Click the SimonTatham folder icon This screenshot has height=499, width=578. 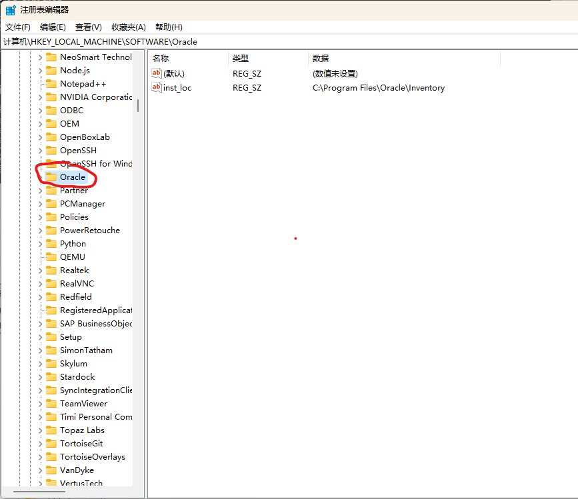51,350
